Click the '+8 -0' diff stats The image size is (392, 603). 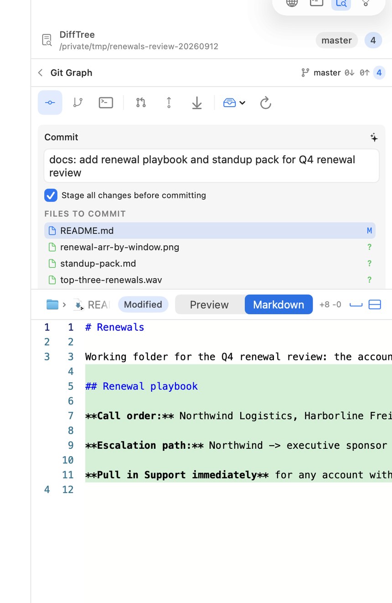330,305
